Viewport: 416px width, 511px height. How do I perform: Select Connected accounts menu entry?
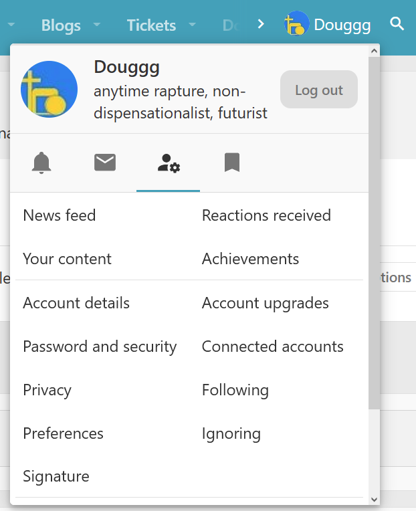pos(273,346)
